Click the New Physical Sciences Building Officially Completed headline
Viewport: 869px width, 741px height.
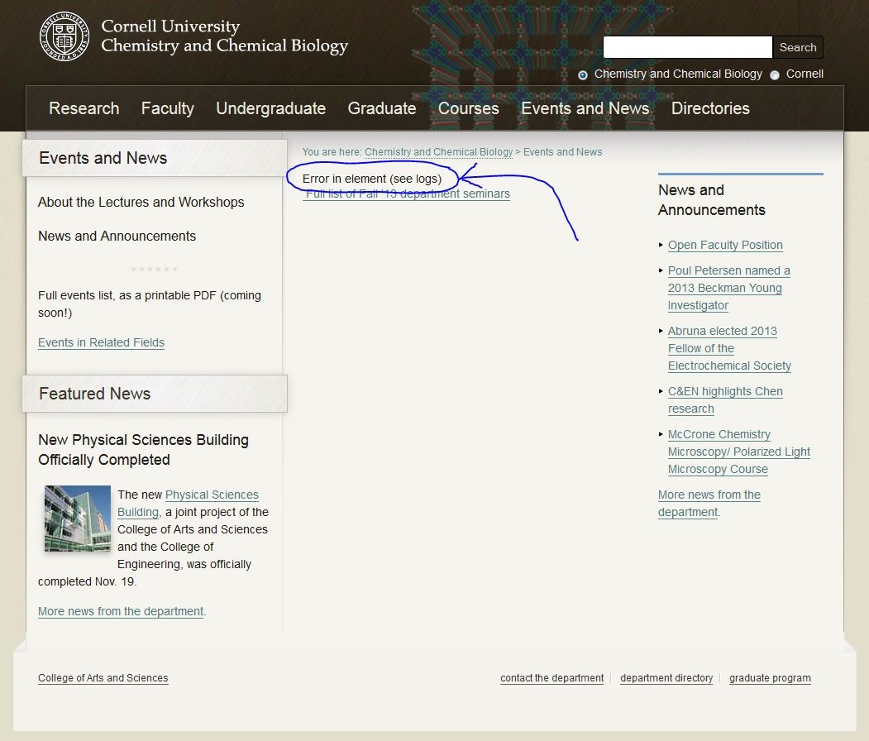143,449
